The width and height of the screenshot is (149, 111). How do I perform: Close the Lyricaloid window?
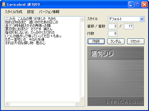(144, 4)
